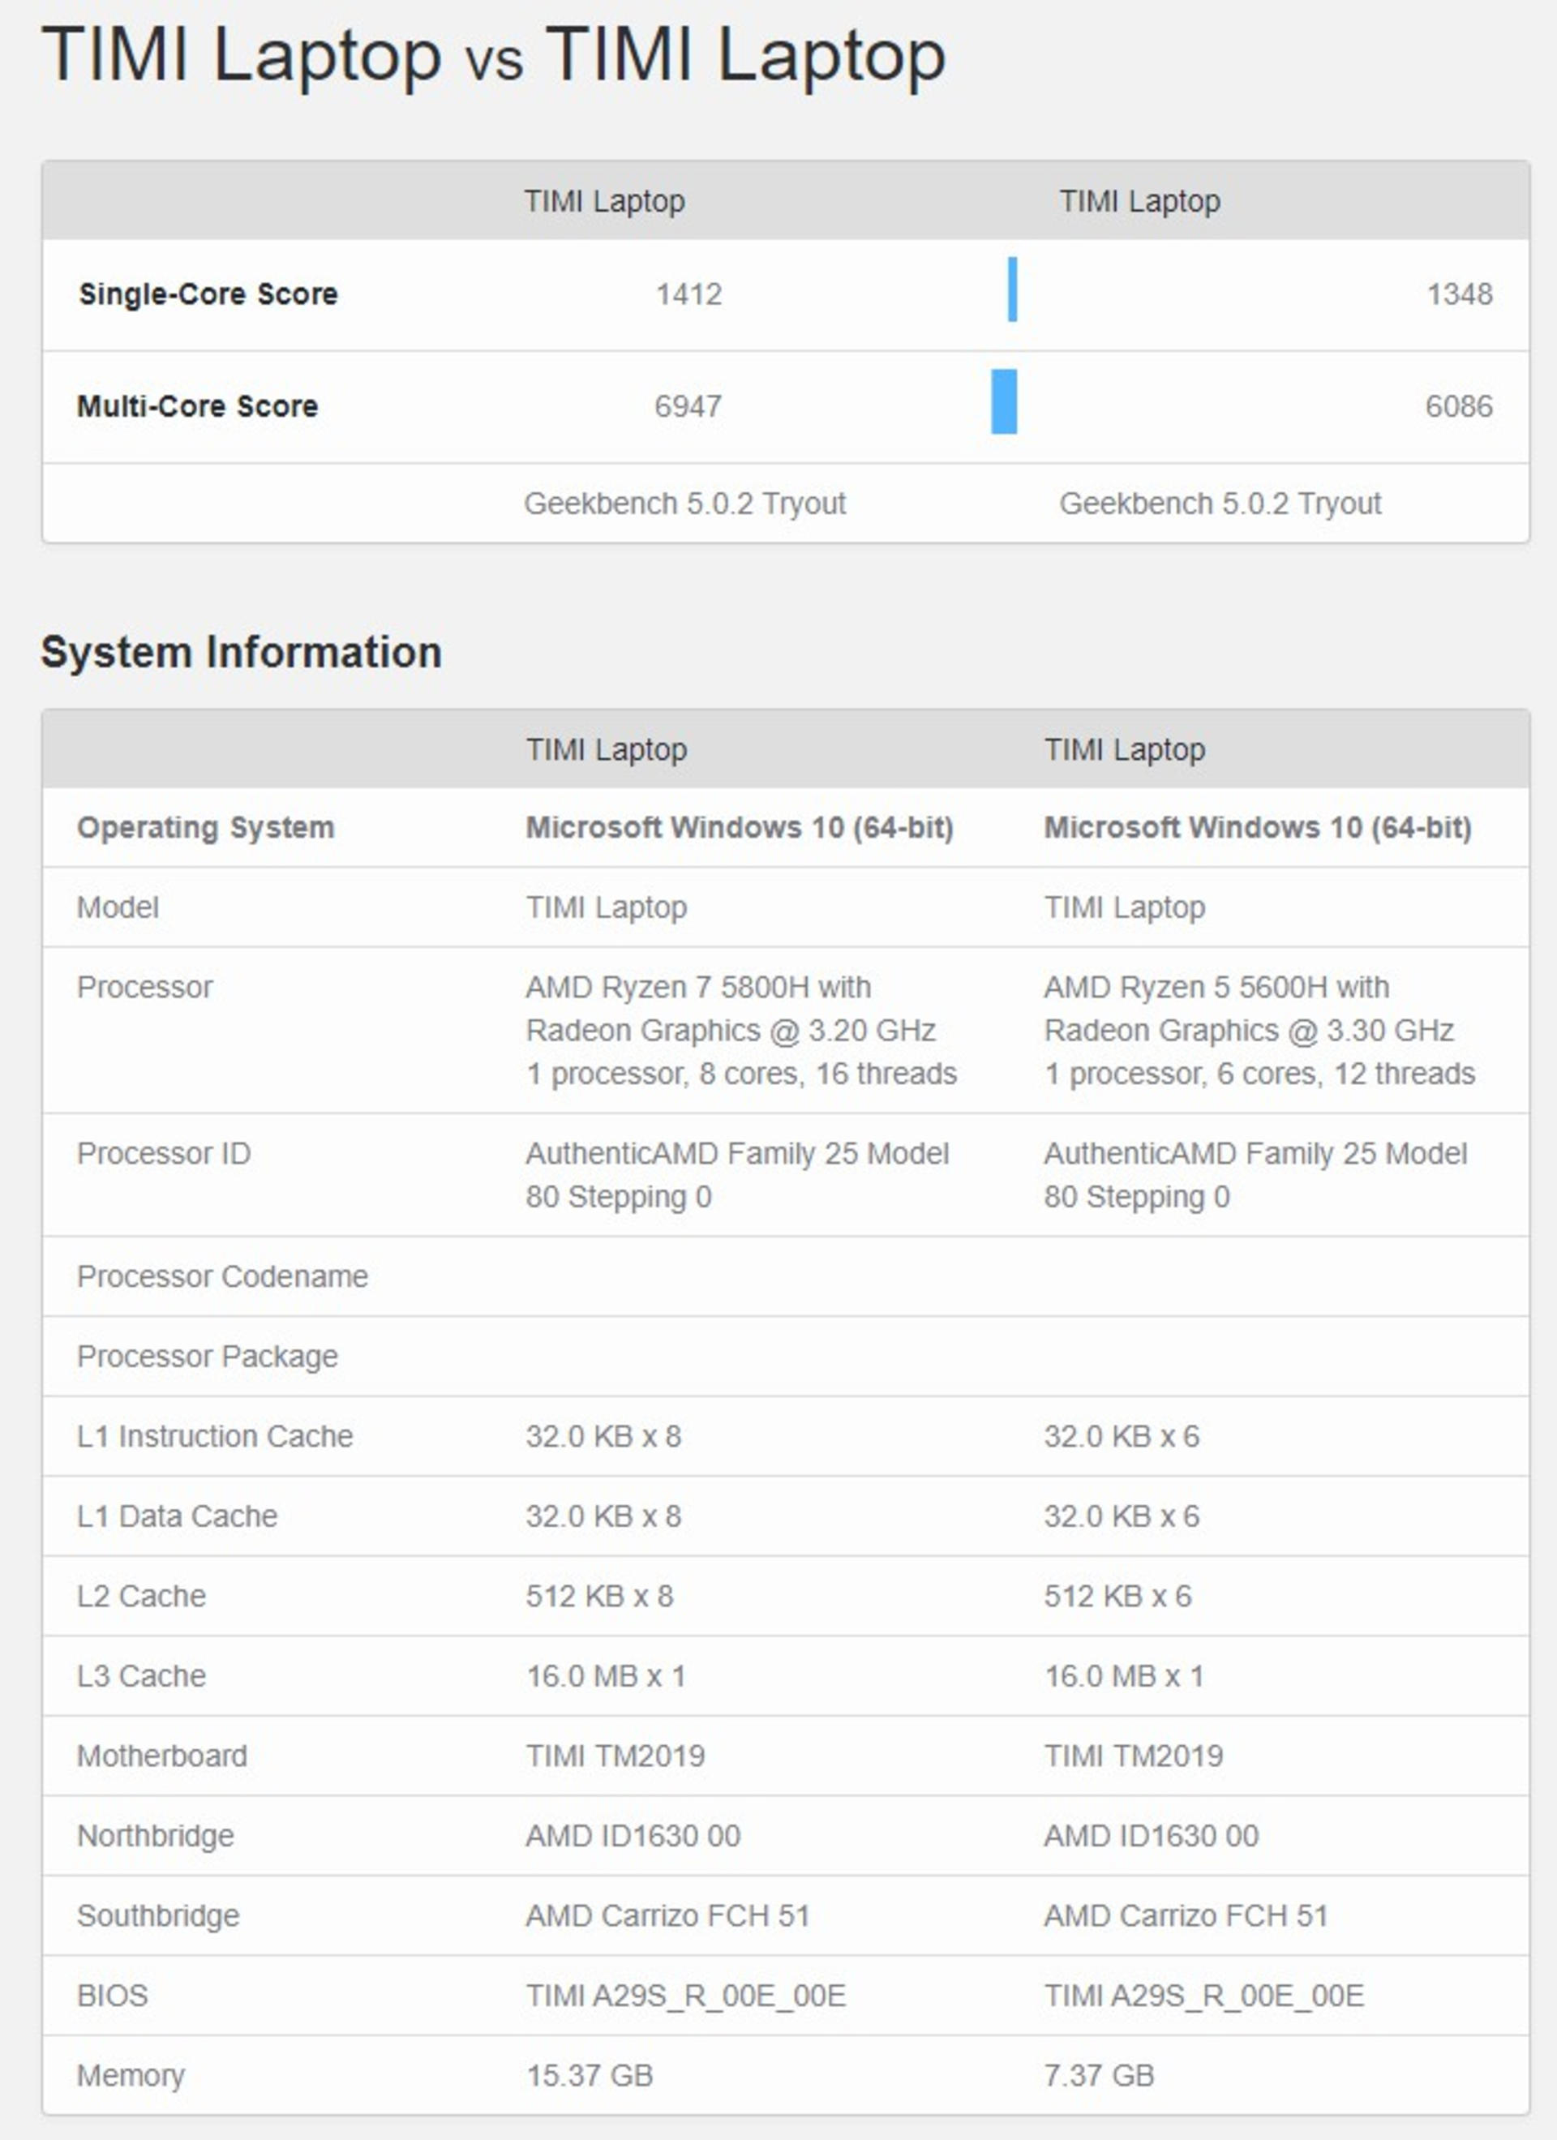The image size is (1557, 2140).
Task: Click the Processor row label
Action: click(x=145, y=988)
